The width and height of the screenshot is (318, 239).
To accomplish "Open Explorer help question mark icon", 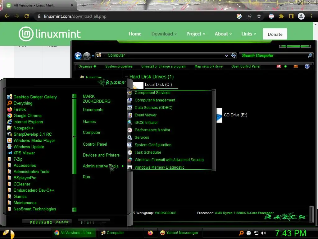I will (307, 66).
